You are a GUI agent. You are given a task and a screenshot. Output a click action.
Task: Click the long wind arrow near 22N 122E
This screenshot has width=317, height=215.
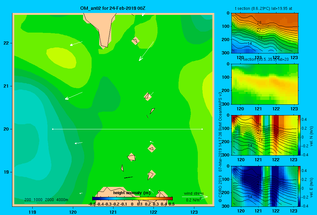pyautogui.click(x=146, y=51)
